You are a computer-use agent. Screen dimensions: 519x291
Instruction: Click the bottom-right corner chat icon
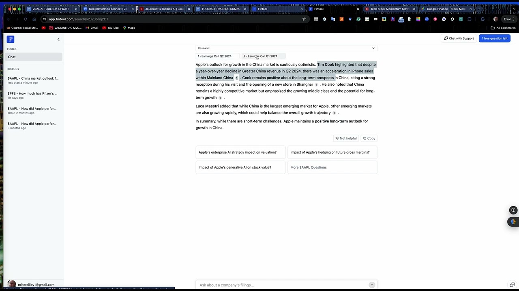click(x=512, y=285)
